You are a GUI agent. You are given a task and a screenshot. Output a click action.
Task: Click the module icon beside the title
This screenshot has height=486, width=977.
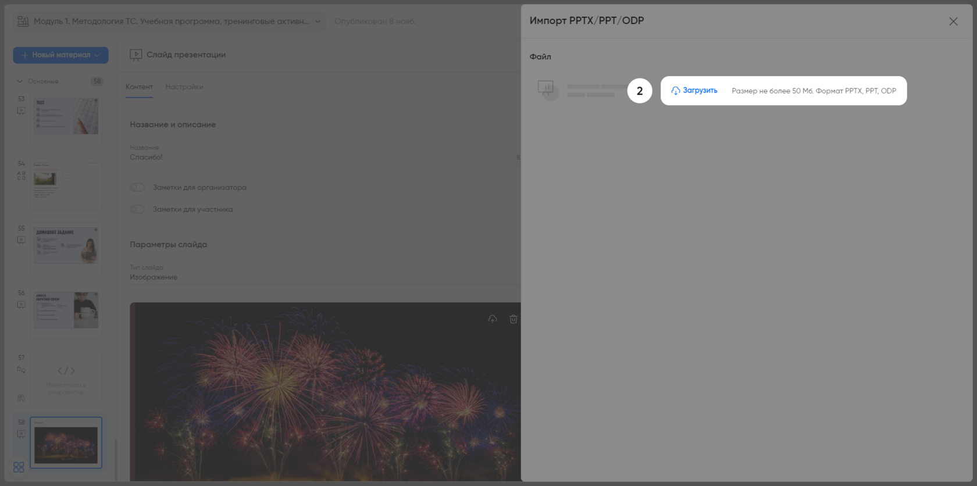23,22
